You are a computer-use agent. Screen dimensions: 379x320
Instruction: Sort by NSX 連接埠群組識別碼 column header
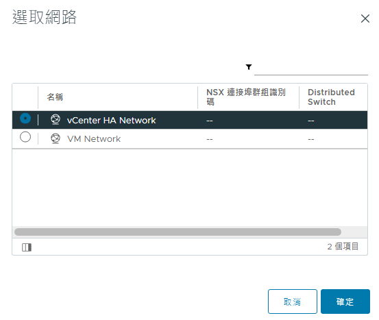point(246,97)
